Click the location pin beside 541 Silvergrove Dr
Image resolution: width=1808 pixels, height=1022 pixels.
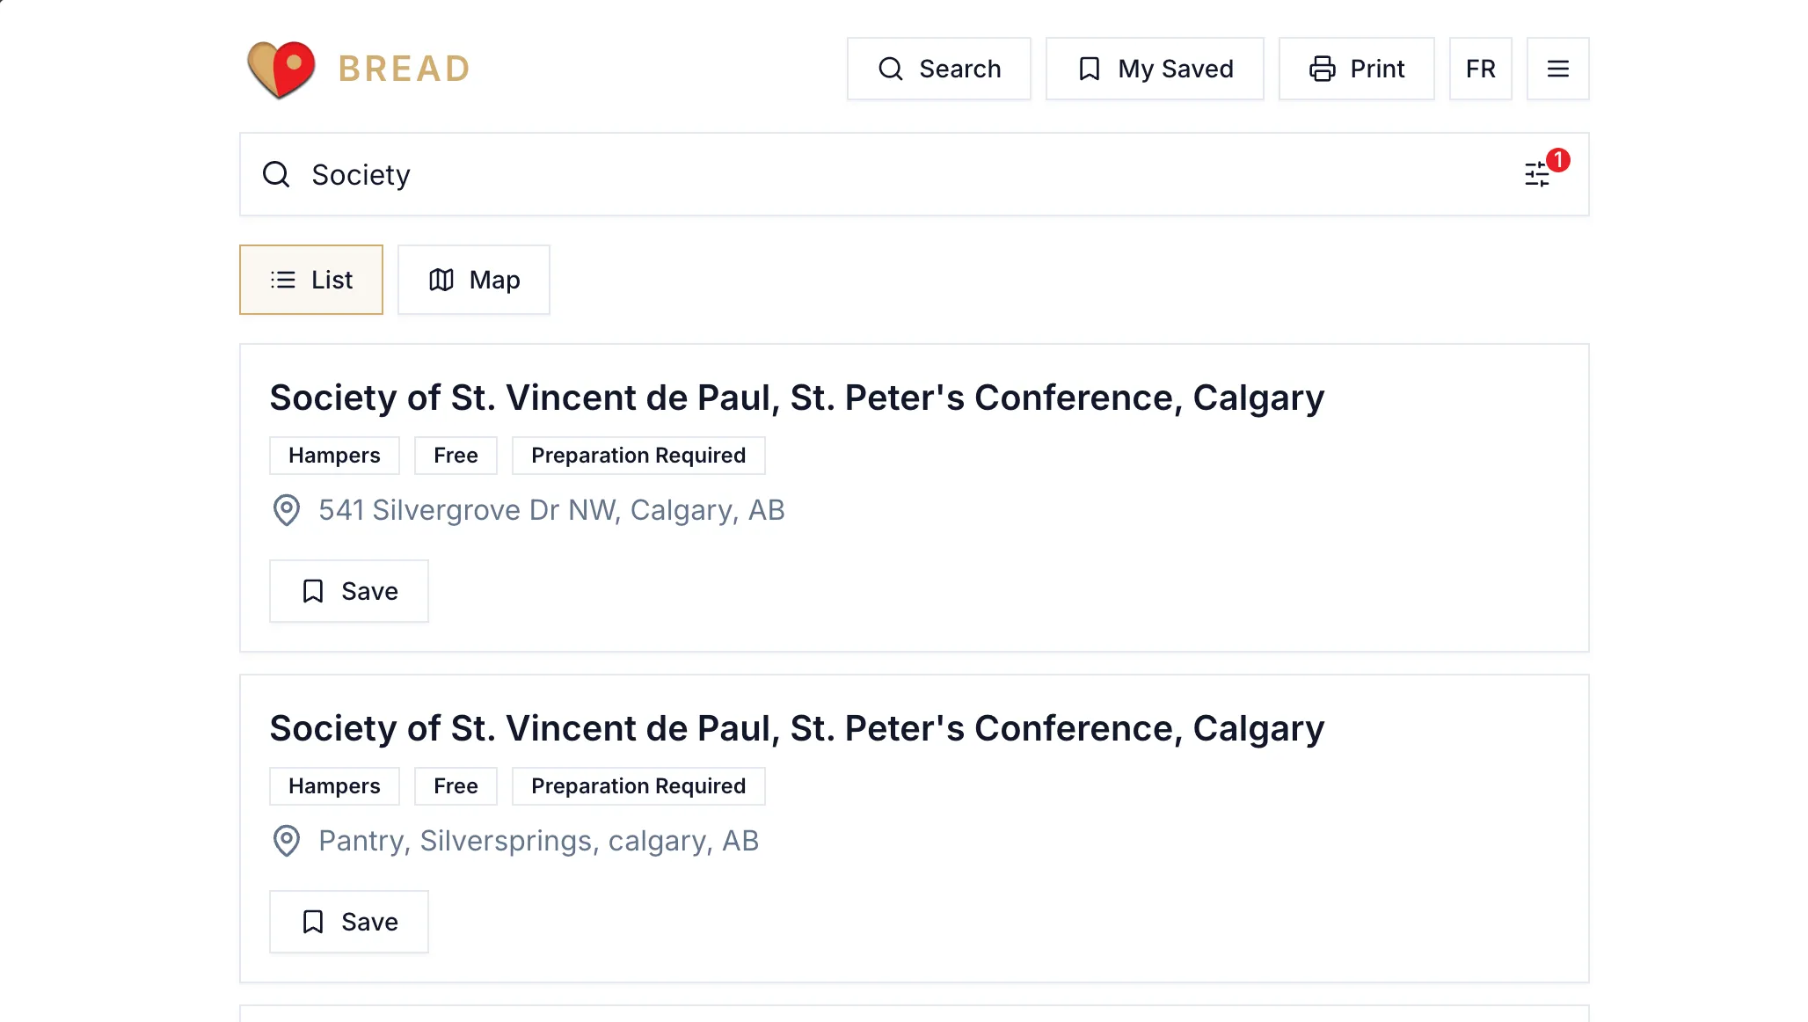pos(285,510)
